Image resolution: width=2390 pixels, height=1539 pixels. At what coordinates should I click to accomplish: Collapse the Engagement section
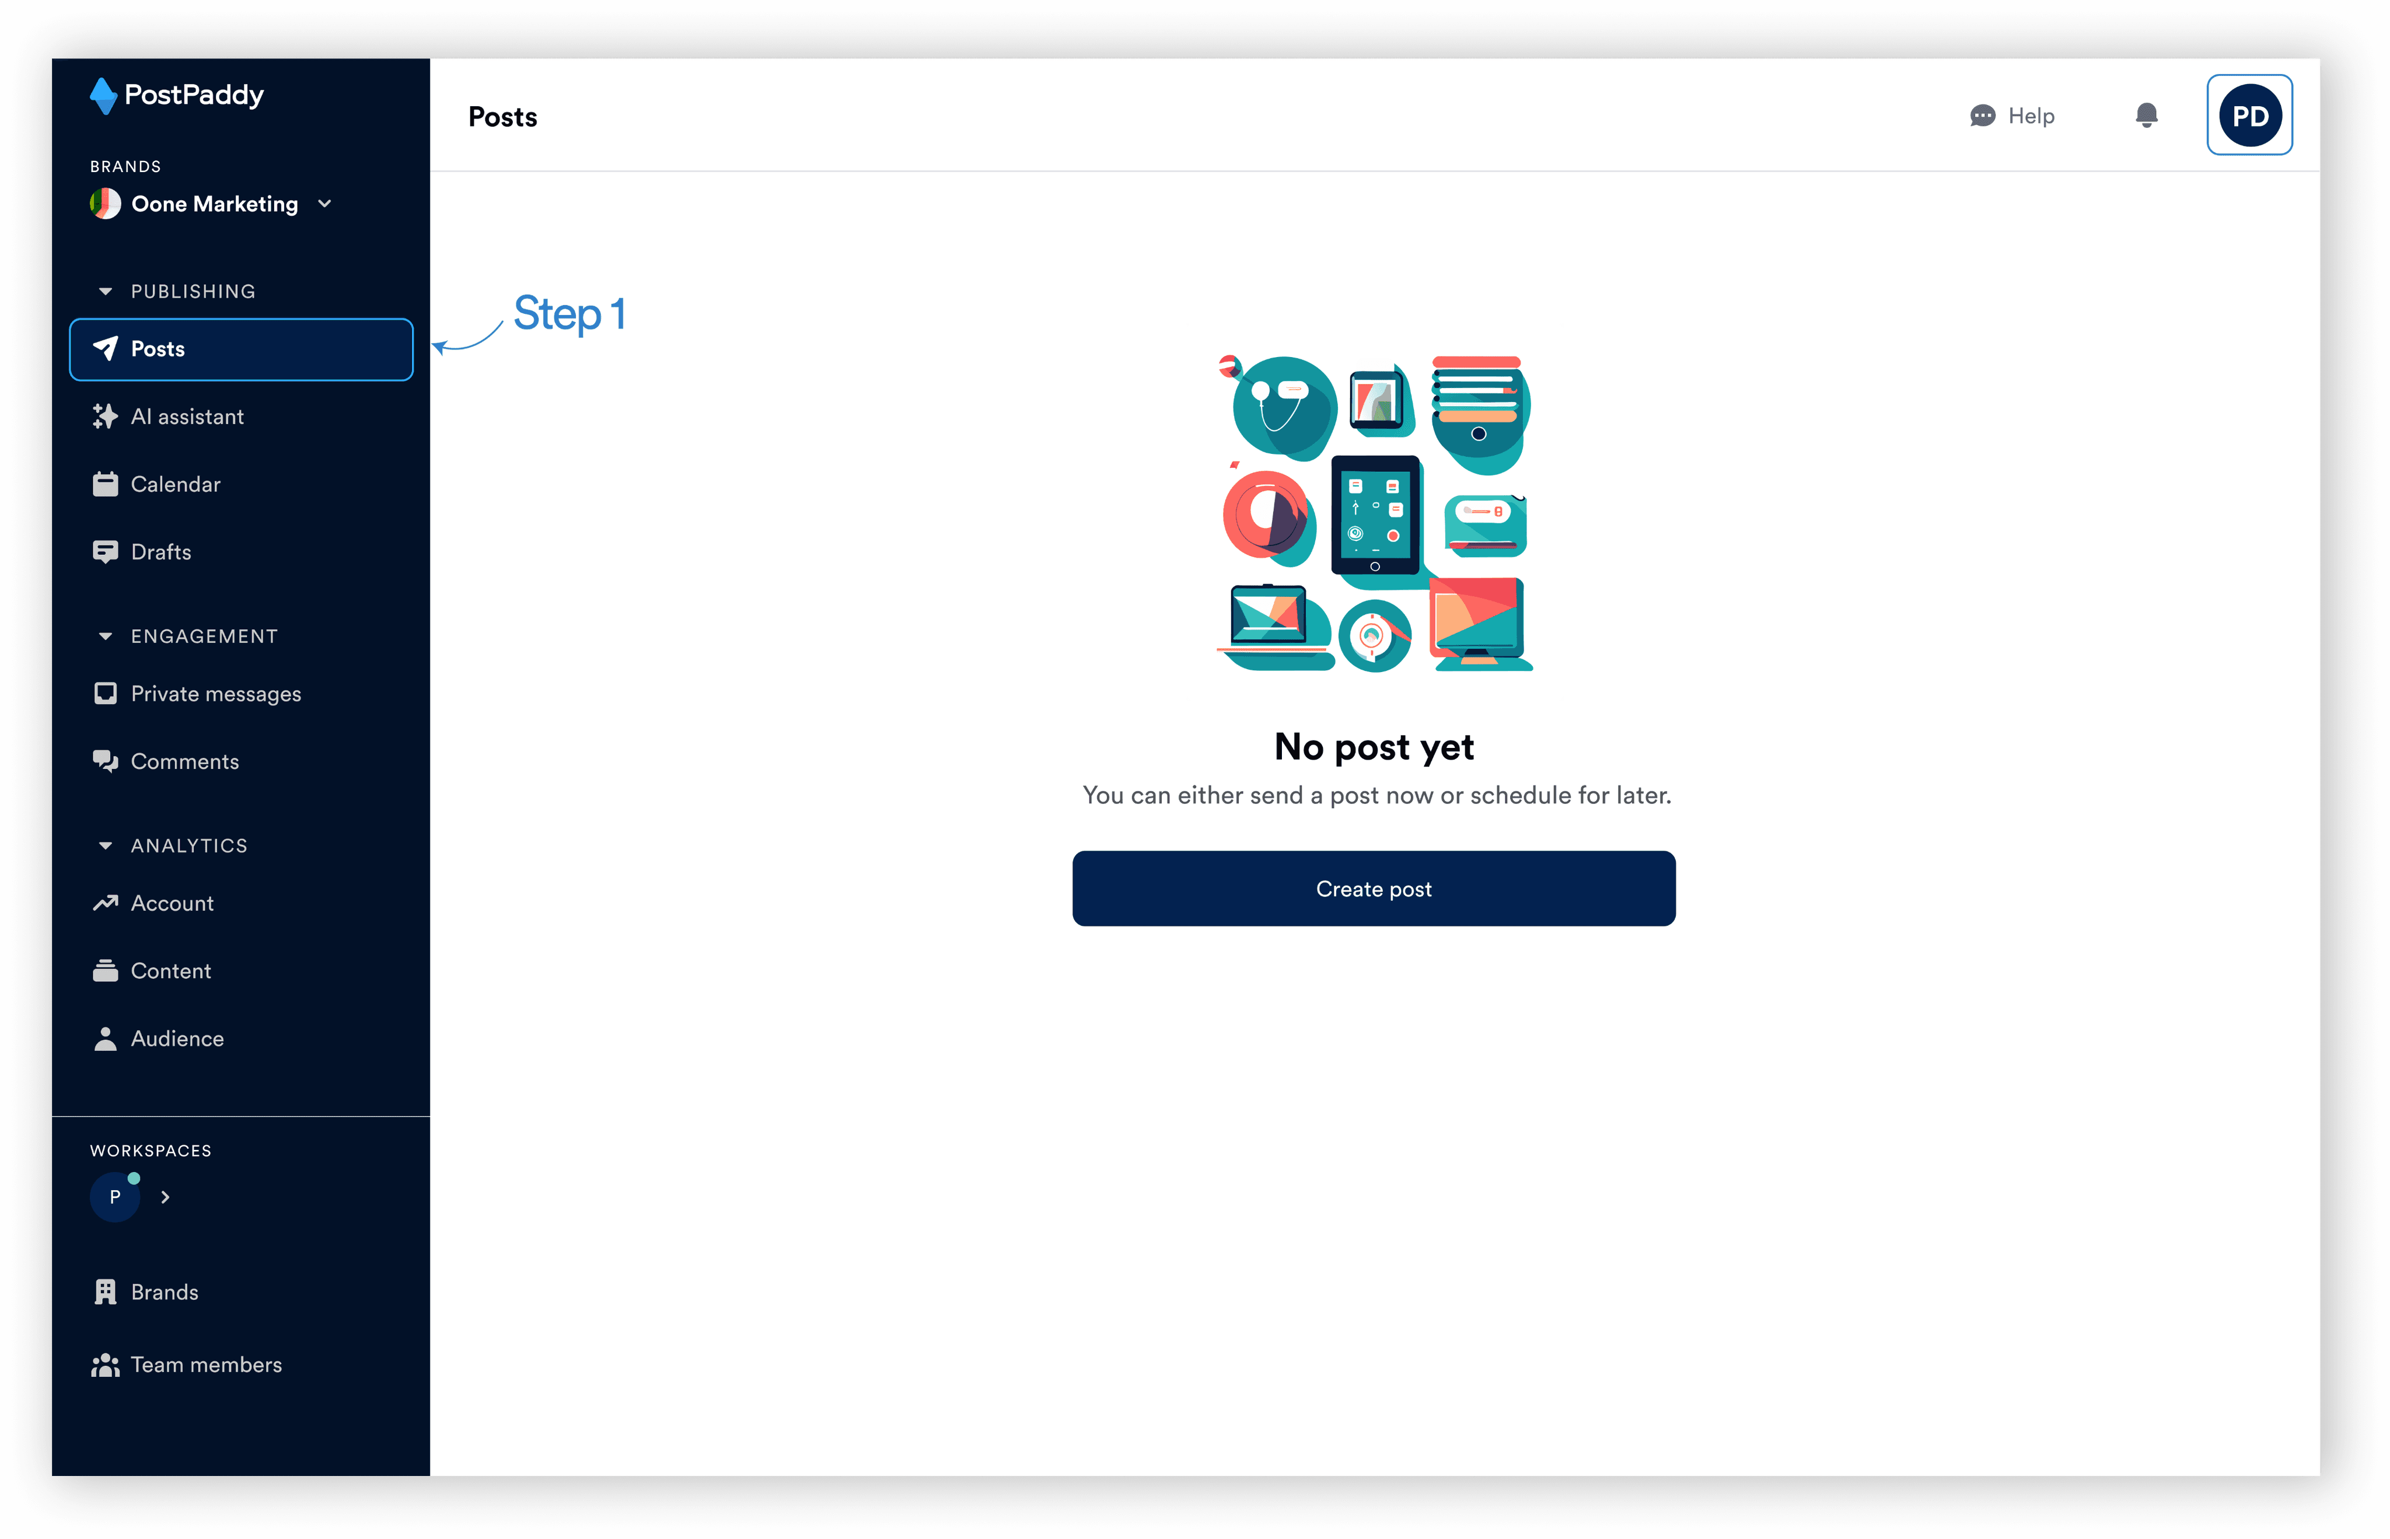pos(105,636)
